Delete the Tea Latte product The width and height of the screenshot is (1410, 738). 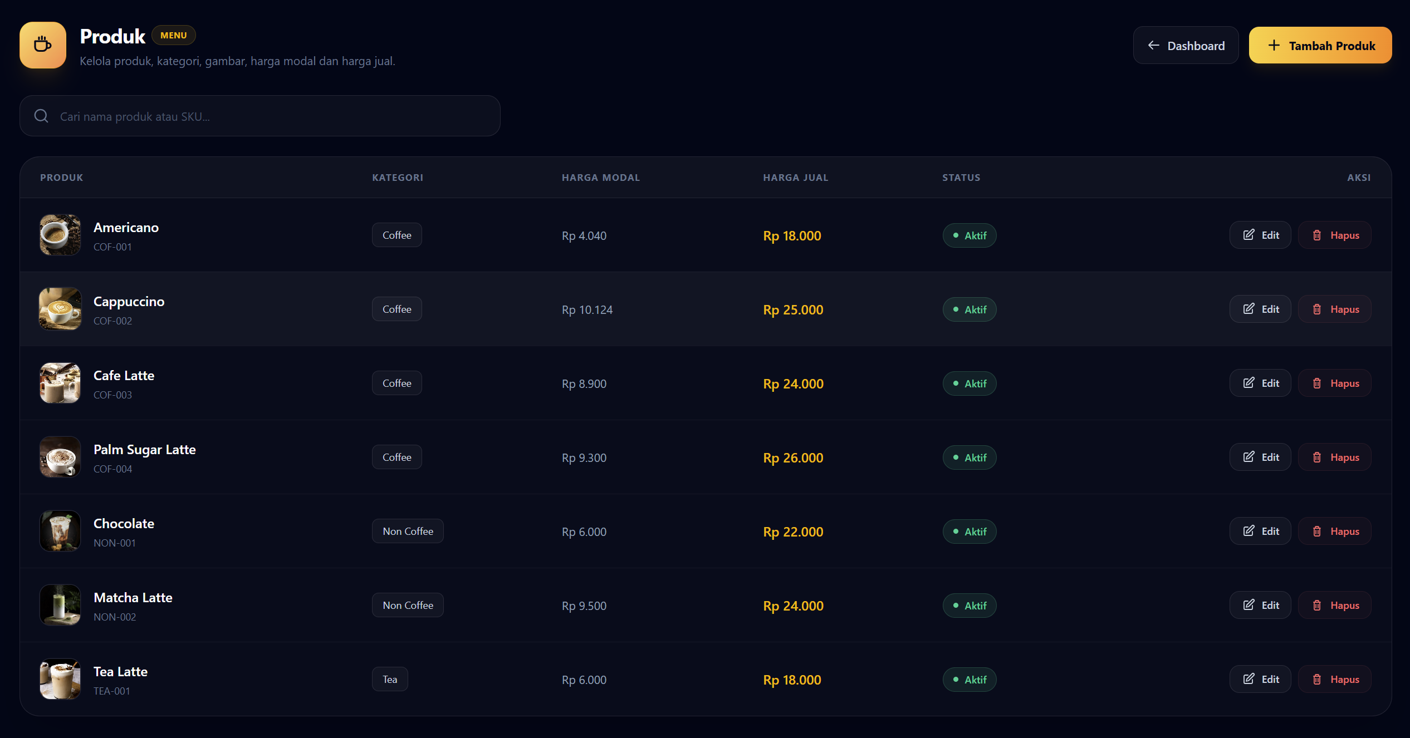coord(1334,680)
